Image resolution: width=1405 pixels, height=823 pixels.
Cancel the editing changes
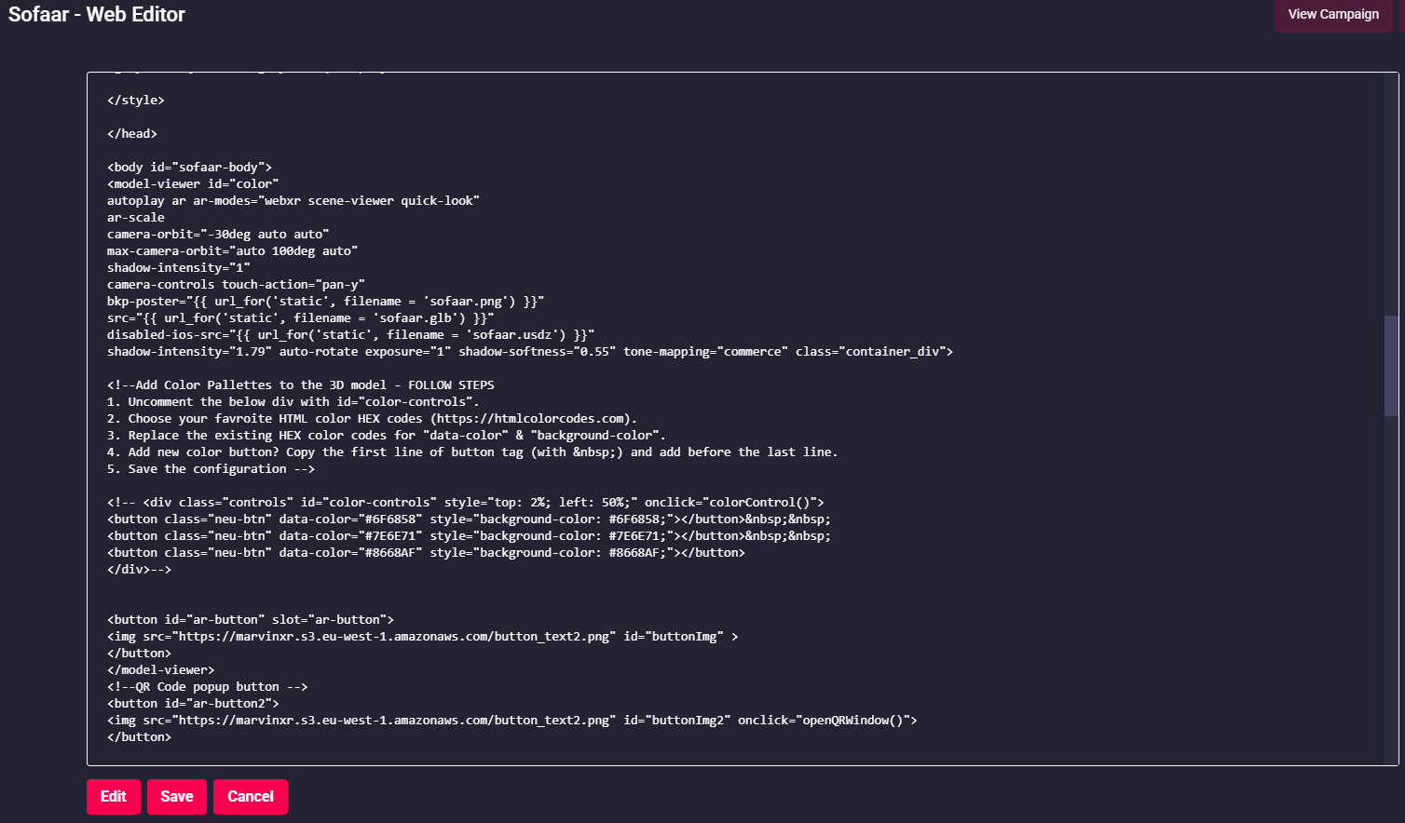click(x=251, y=797)
